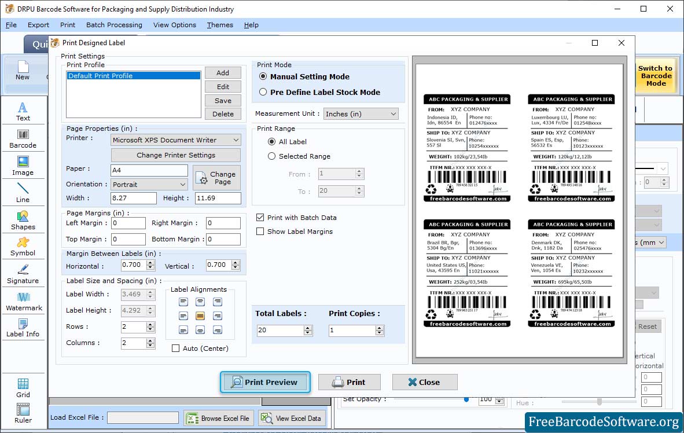This screenshot has height=433, width=684.
Task: Click Change Printer Settings button
Action: tap(176, 155)
